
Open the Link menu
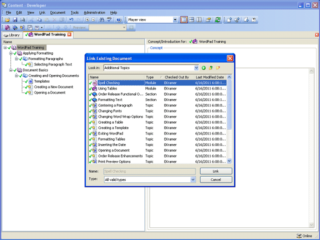pyautogui.click(x=42, y=12)
